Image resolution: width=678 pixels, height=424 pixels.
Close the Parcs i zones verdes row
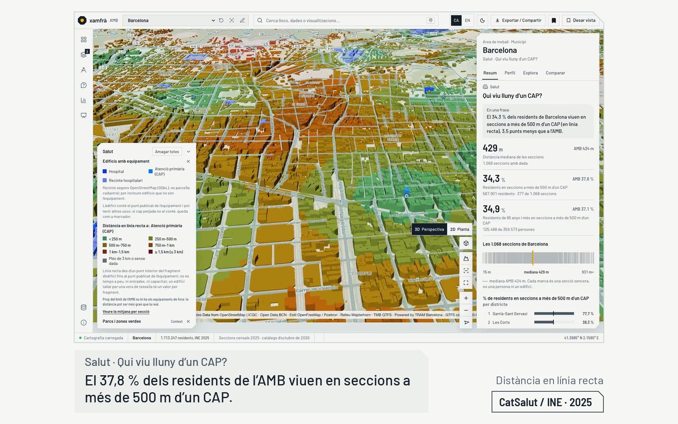point(188,321)
